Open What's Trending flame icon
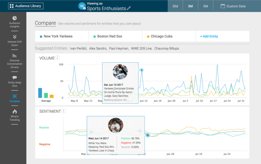 pyautogui.click(x=15, y=111)
